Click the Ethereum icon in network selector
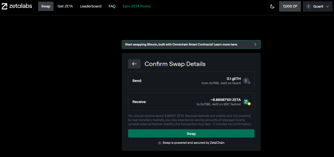Viewport: 334px width, 157px height. 308,6
